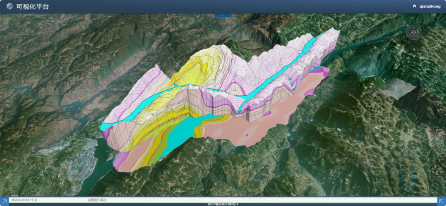Click the 可视化平台 title text
446x206 pixels.
coord(33,7)
